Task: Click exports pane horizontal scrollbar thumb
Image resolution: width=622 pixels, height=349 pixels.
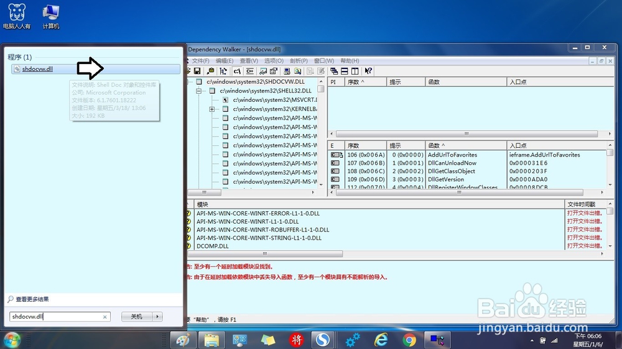Action: coord(460,192)
